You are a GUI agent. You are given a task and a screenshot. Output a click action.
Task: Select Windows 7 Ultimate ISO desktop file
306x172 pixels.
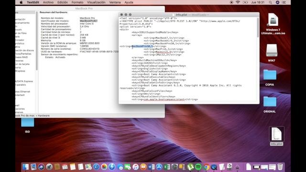coord(273,24)
